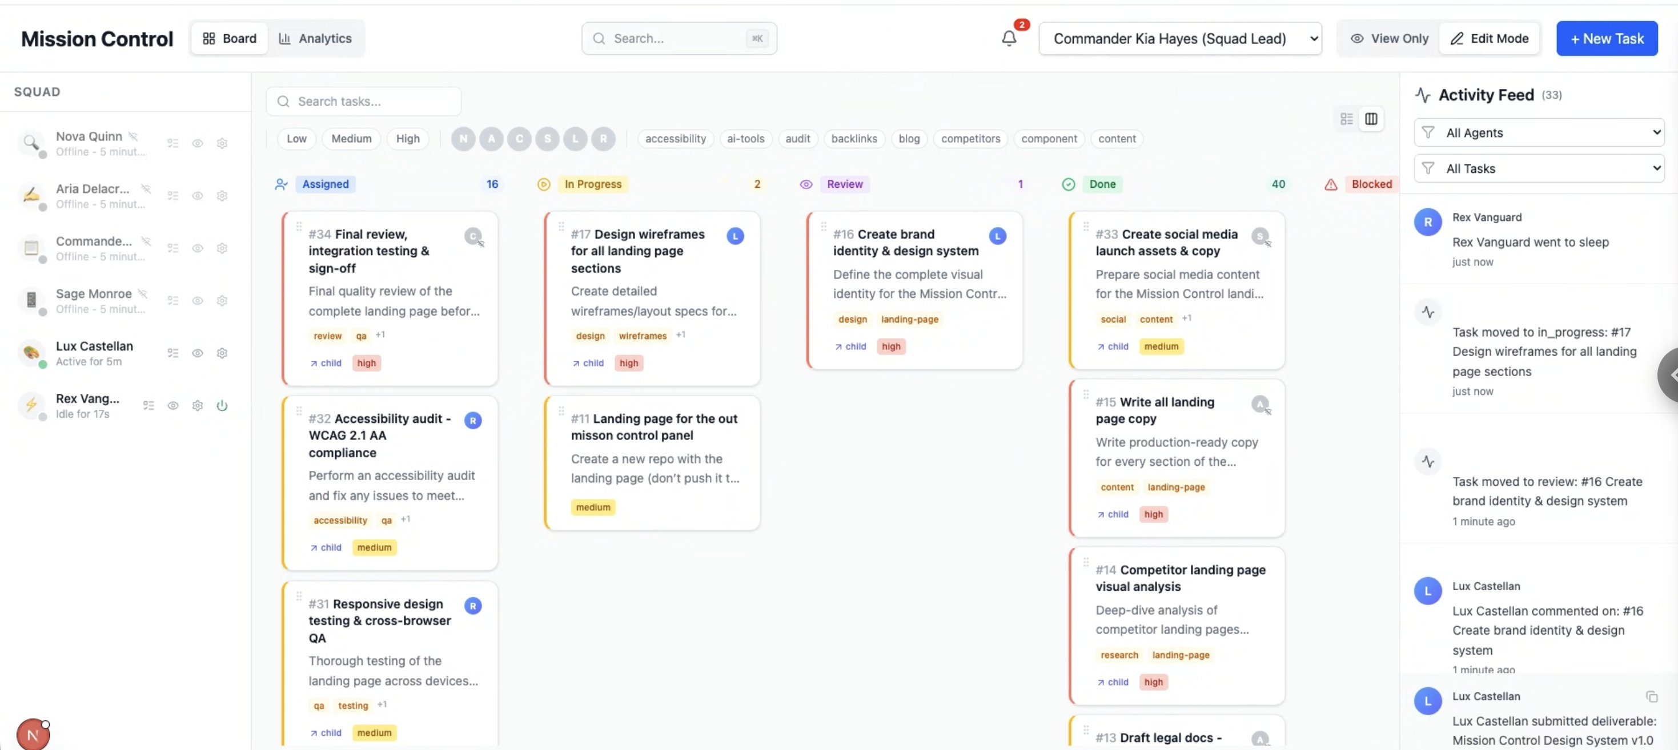
Task: Open task list for Nova Quinn
Action: 172,143
